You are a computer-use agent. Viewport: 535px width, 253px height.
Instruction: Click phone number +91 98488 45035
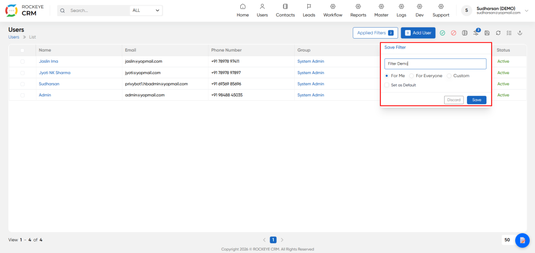coord(227,95)
